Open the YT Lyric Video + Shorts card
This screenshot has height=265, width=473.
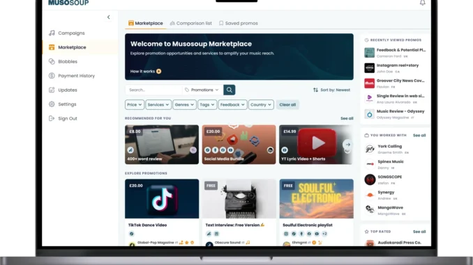click(x=315, y=145)
